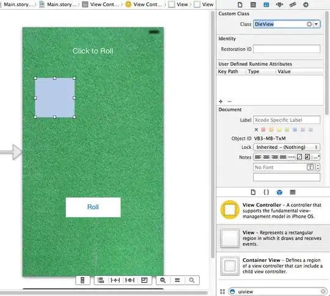This screenshot has height=296, width=330.
Task: Click the Align constraints icon in canvas toolbar
Action: tap(101, 280)
